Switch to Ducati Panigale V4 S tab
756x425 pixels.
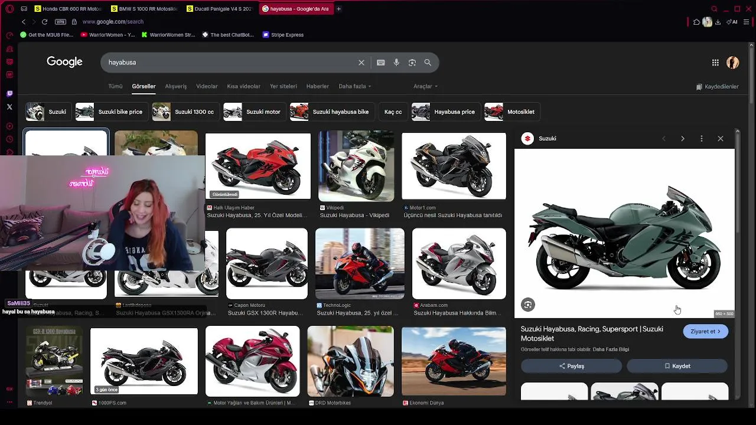pyautogui.click(x=219, y=9)
